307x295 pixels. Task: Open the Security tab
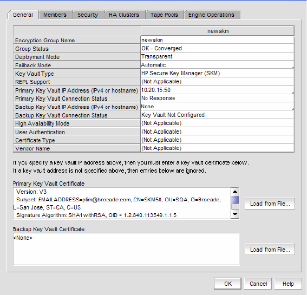coord(88,15)
